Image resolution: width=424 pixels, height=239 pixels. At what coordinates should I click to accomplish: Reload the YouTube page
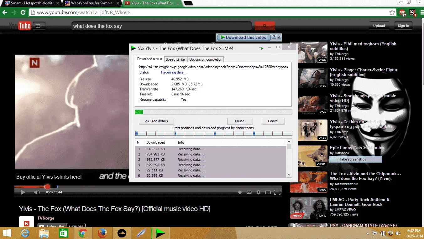(23, 13)
